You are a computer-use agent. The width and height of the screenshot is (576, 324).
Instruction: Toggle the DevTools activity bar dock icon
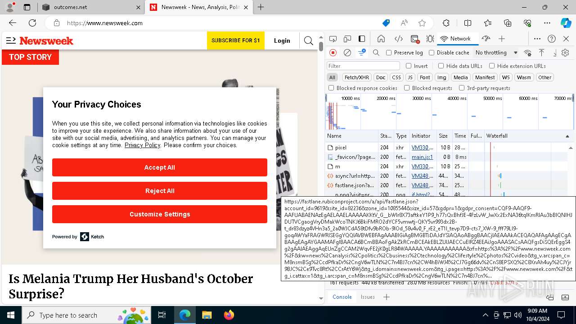(362, 39)
